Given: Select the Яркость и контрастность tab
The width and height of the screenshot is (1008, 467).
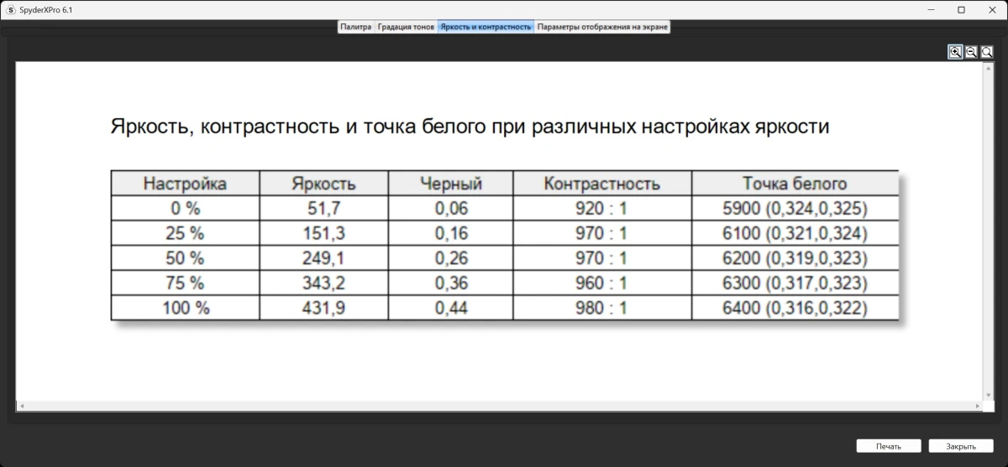Looking at the screenshot, I should 486,27.
